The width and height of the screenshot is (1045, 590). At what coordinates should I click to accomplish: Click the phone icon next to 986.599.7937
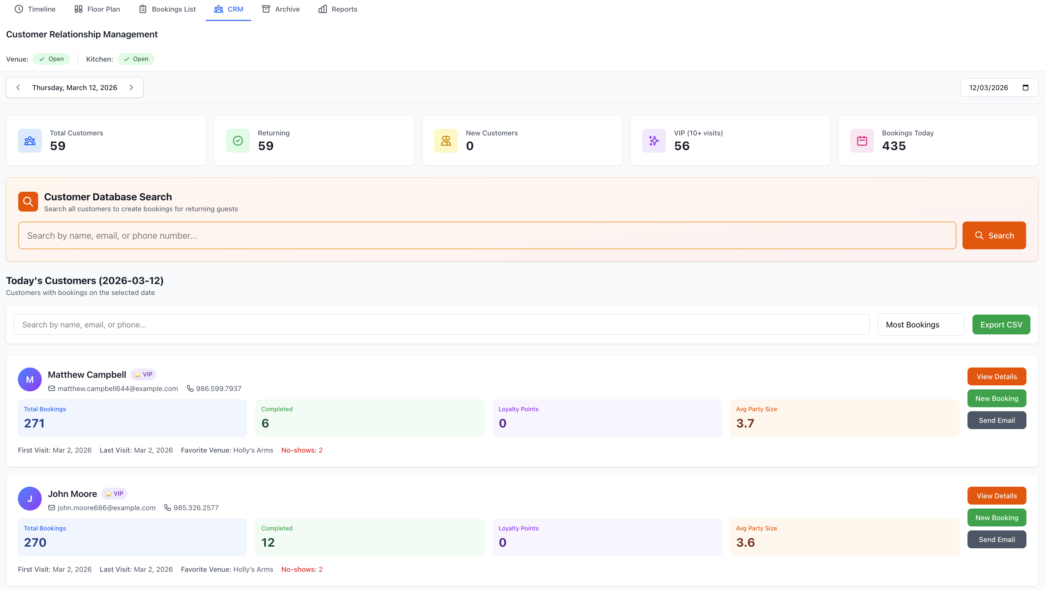(x=190, y=388)
